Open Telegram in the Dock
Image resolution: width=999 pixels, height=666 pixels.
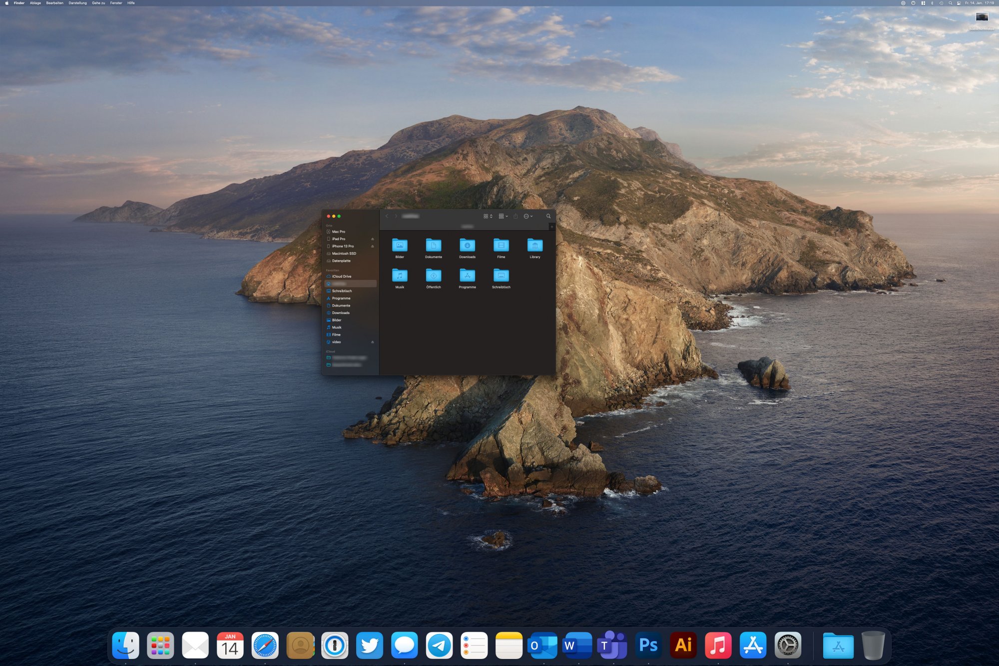coord(439,645)
